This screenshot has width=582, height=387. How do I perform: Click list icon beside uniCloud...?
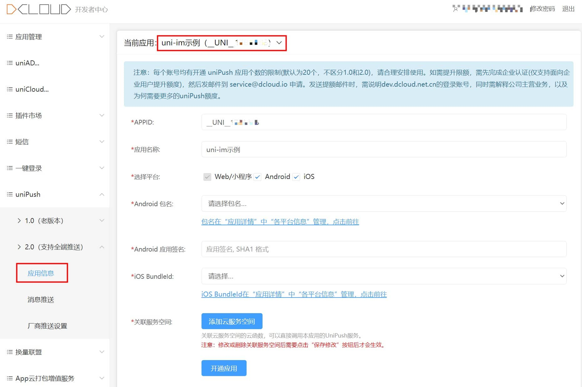tap(10, 89)
